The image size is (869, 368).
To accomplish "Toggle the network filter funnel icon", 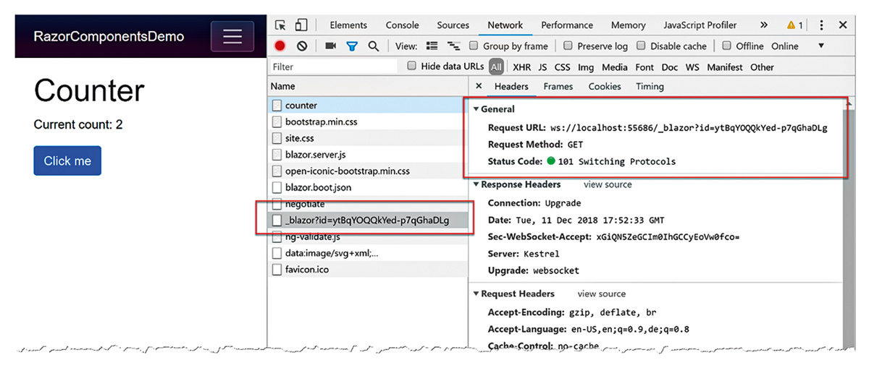I will pyautogui.click(x=352, y=46).
